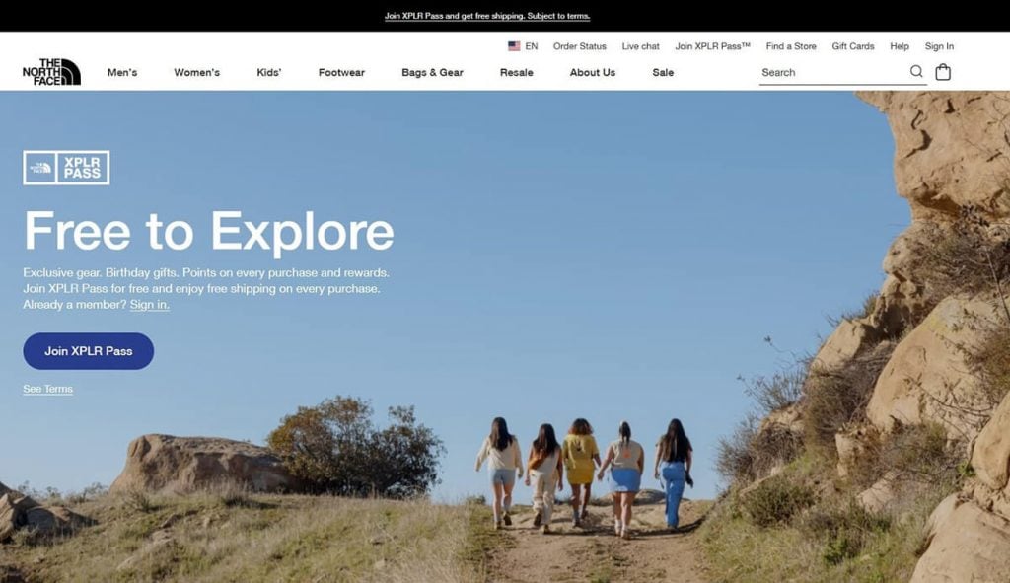Click the Sign In header link
The image size is (1010, 583).
[x=939, y=46]
